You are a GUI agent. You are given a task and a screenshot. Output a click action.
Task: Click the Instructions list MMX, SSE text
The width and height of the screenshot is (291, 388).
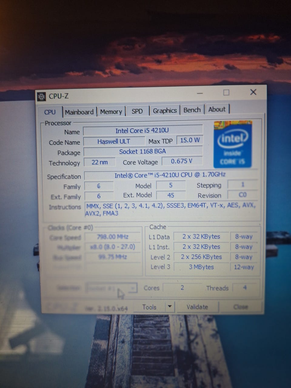click(x=171, y=209)
